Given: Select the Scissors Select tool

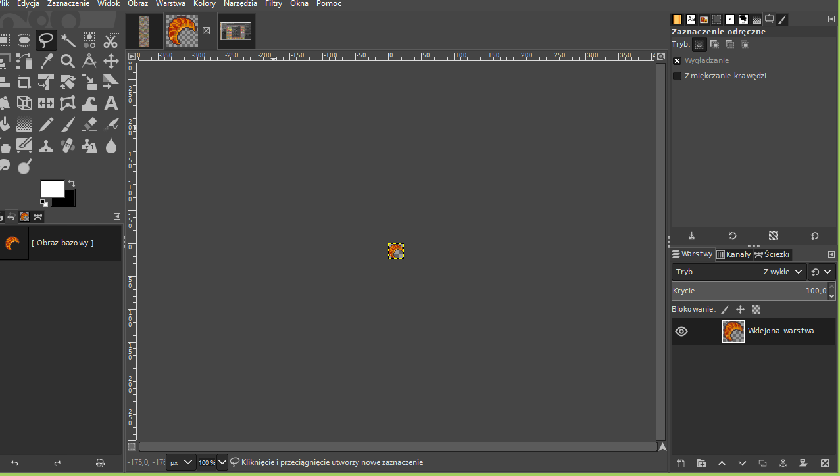Looking at the screenshot, I should coord(111,41).
